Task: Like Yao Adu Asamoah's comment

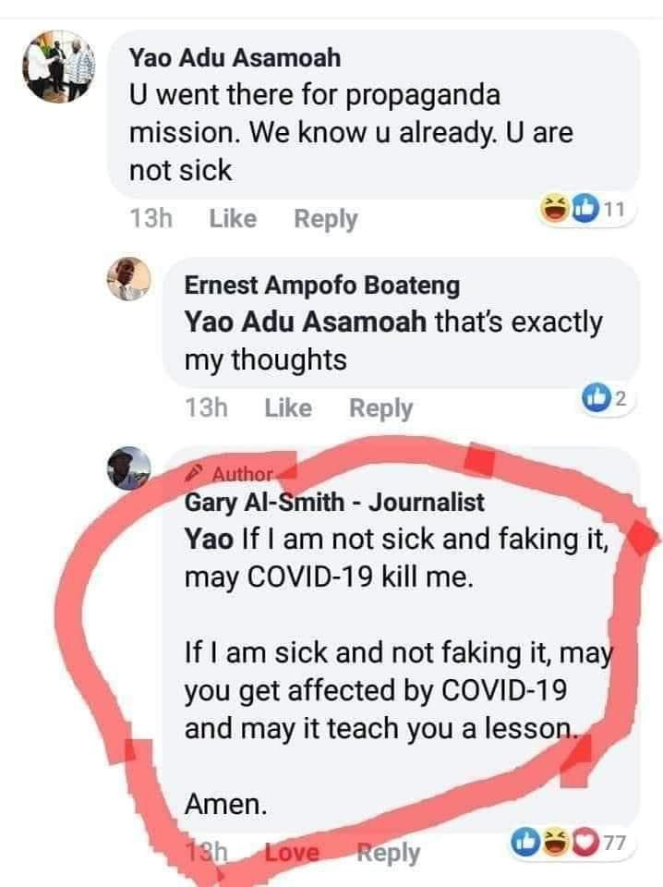Action: tap(233, 219)
